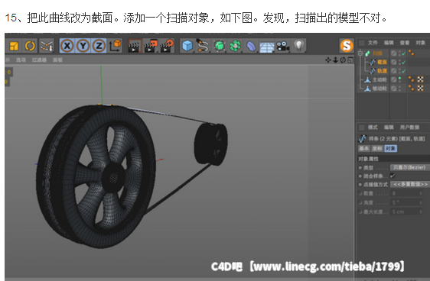Click 主动轮 checkerboard texture tag
Screen dimensions: 430x281
(x=420, y=79)
